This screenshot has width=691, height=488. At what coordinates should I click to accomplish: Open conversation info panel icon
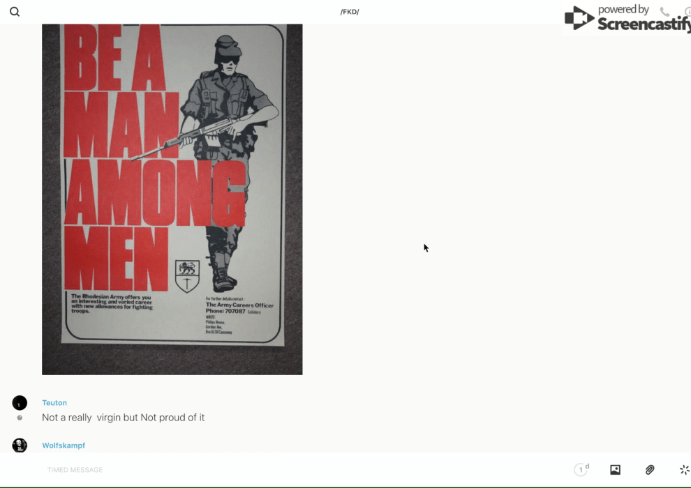687,12
